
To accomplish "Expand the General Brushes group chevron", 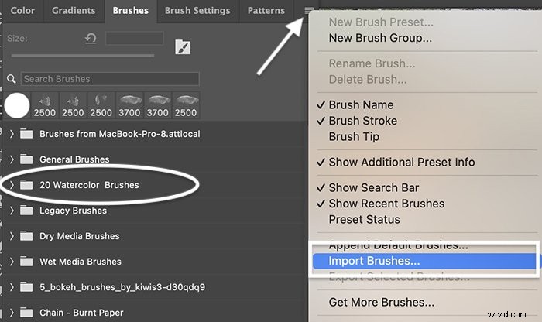I will [x=12, y=159].
